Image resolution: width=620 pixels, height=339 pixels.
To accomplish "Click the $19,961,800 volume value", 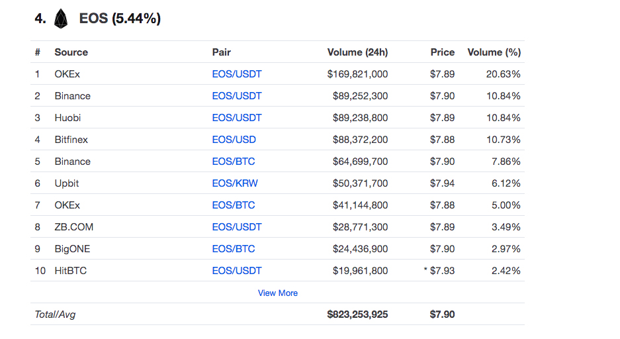I will pos(360,271).
